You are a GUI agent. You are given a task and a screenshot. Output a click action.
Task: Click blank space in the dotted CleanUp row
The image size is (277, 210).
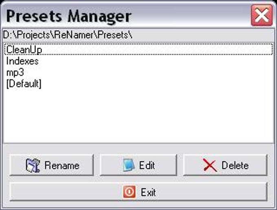coord(157,49)
